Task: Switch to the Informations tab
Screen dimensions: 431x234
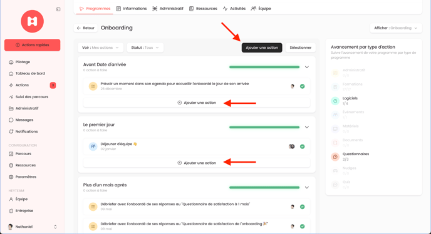Action: 132,9
